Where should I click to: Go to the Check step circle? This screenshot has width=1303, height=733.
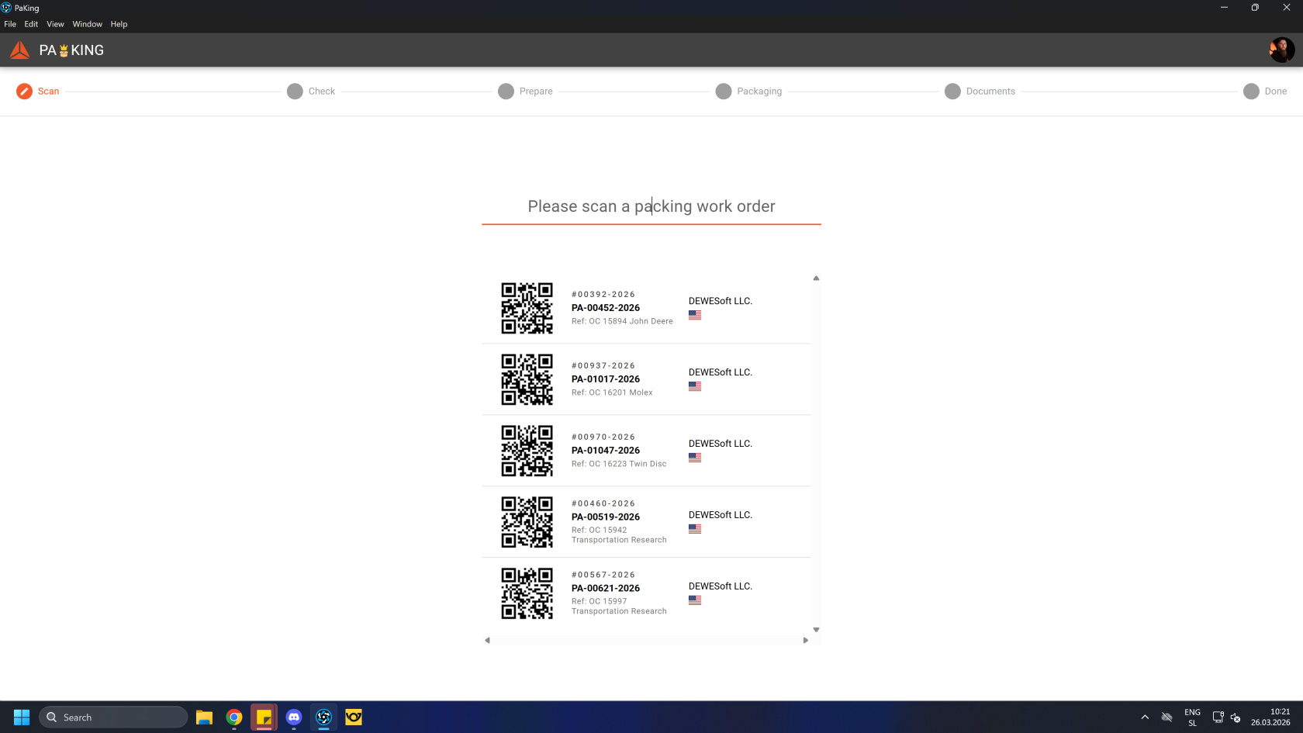pos(295,92)
